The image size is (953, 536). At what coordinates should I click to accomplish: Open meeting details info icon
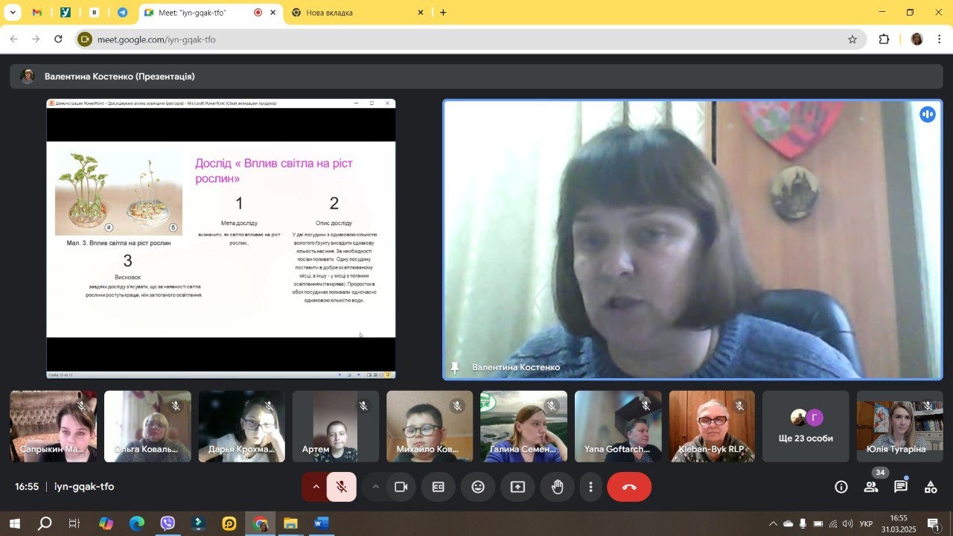pos(841,487)
